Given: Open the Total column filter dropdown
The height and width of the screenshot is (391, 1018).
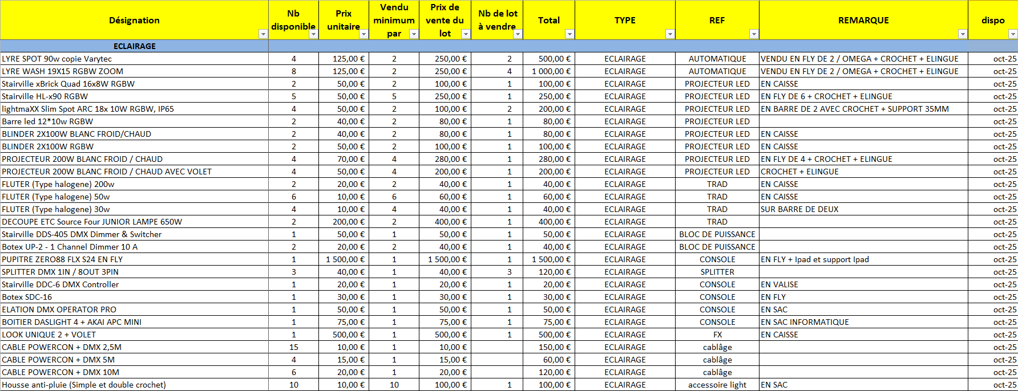Looking at the screenshot, I should (569, 34).
